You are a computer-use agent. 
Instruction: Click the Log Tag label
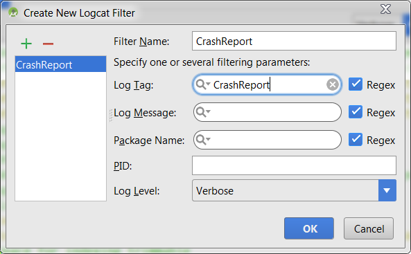click(x=133, y=85)
